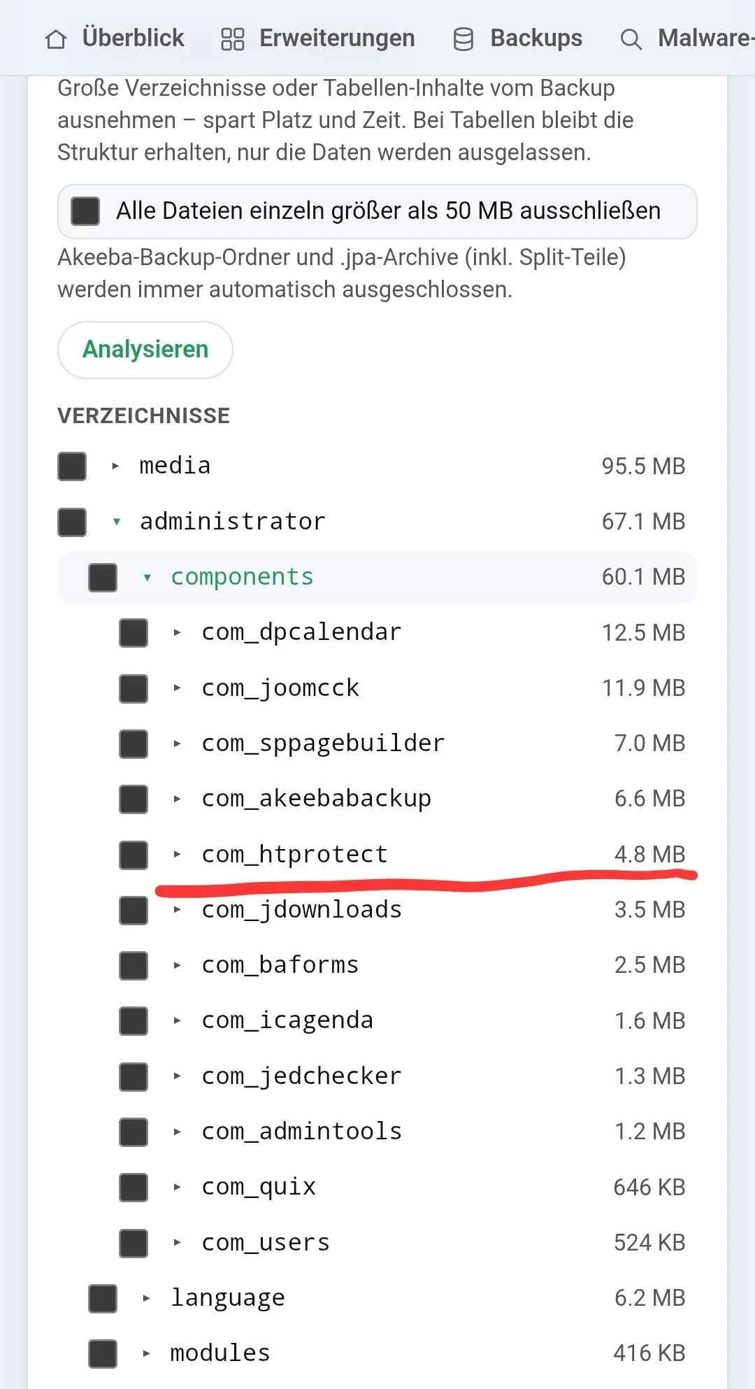Expand the com_htprotect arrow
The image size is (755, 1389).
177,854
